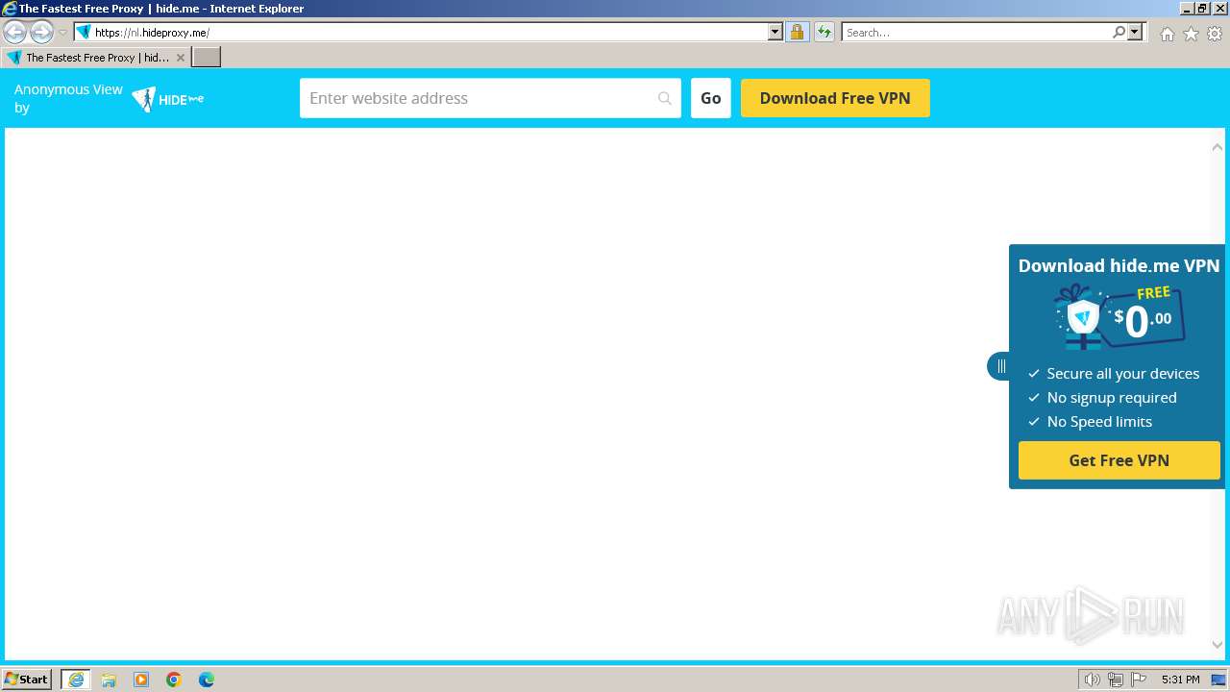Click the security lock icon

797,32
